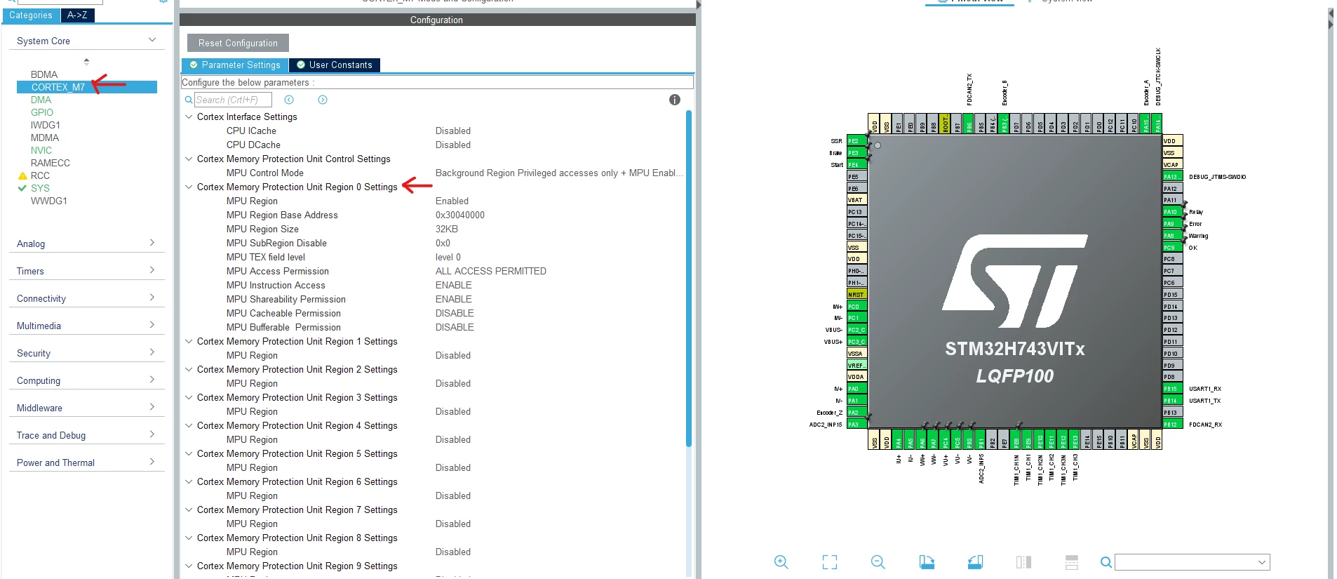Open DMA in System Core list
This screenshot has width=1337, height=579.
41,100
